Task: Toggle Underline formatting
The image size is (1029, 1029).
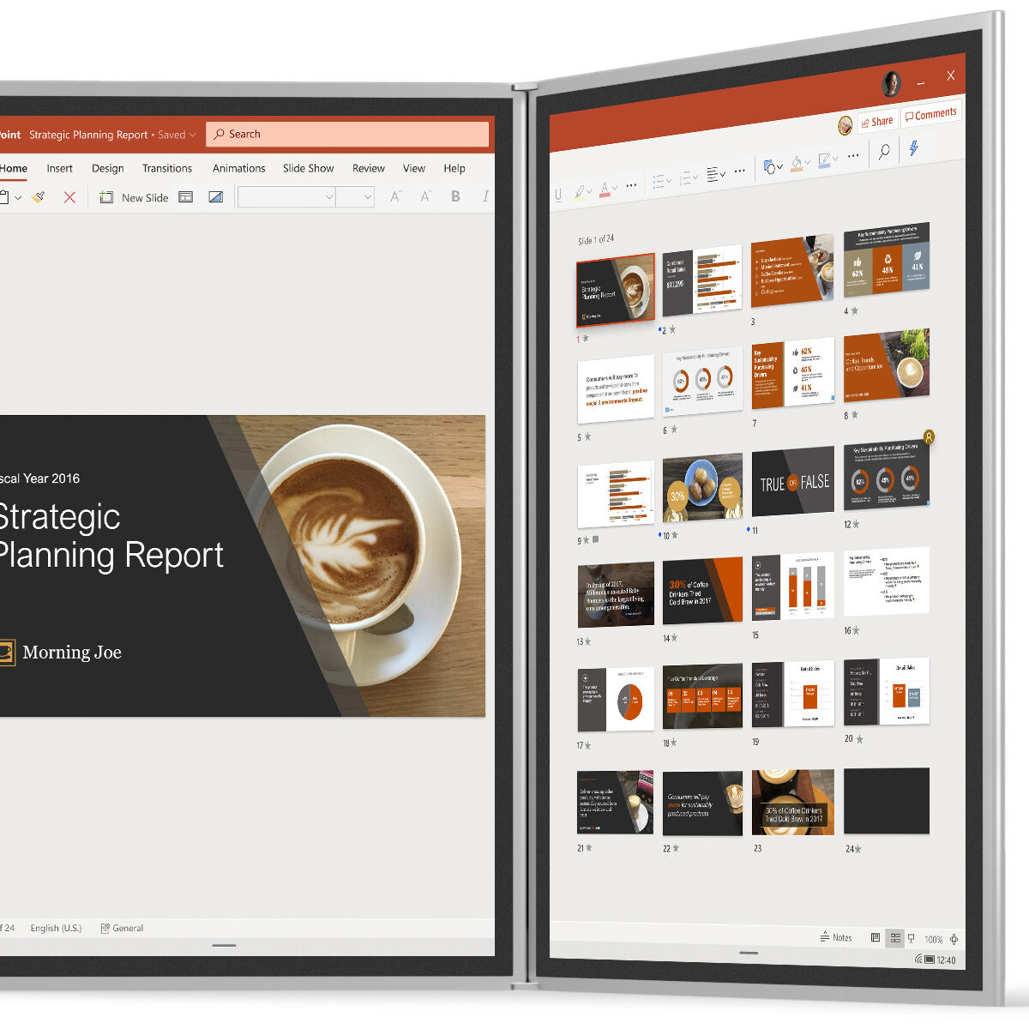Action: [x=558, y=195]
